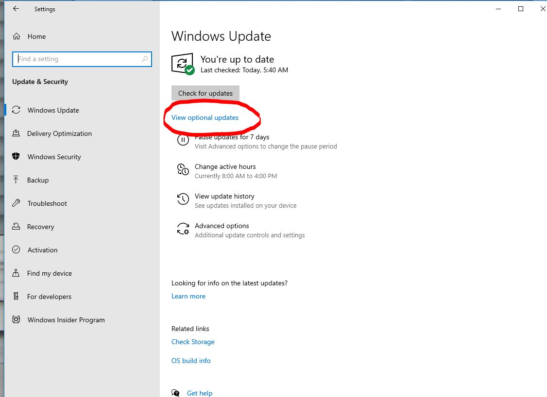The image size is (547, 397).
Task: Maximize the Settings window
Action: pyautogui.click(x=520, y=9)
